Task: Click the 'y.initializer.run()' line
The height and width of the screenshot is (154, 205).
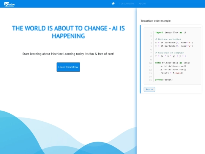Action: [173, 70]
